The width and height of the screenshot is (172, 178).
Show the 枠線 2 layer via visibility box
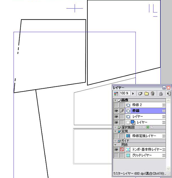pyautogui.click(x=116, y=105)
